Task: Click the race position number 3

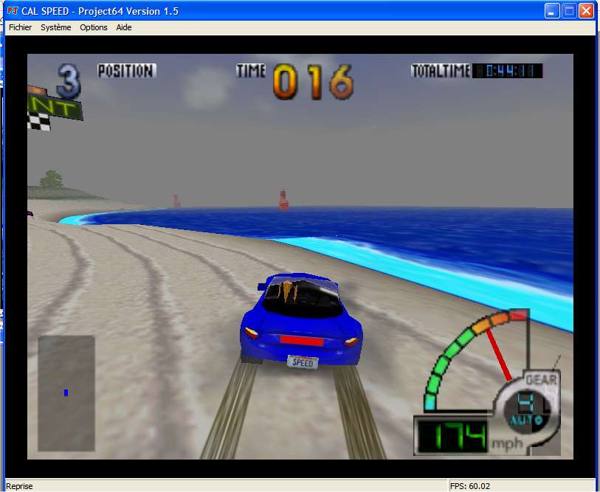Action: pyautogui.click(x=69, y=81)
